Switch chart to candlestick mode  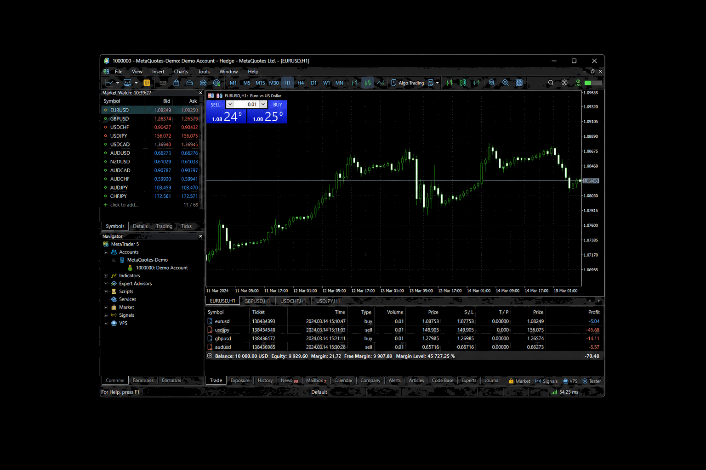[368, 83]
